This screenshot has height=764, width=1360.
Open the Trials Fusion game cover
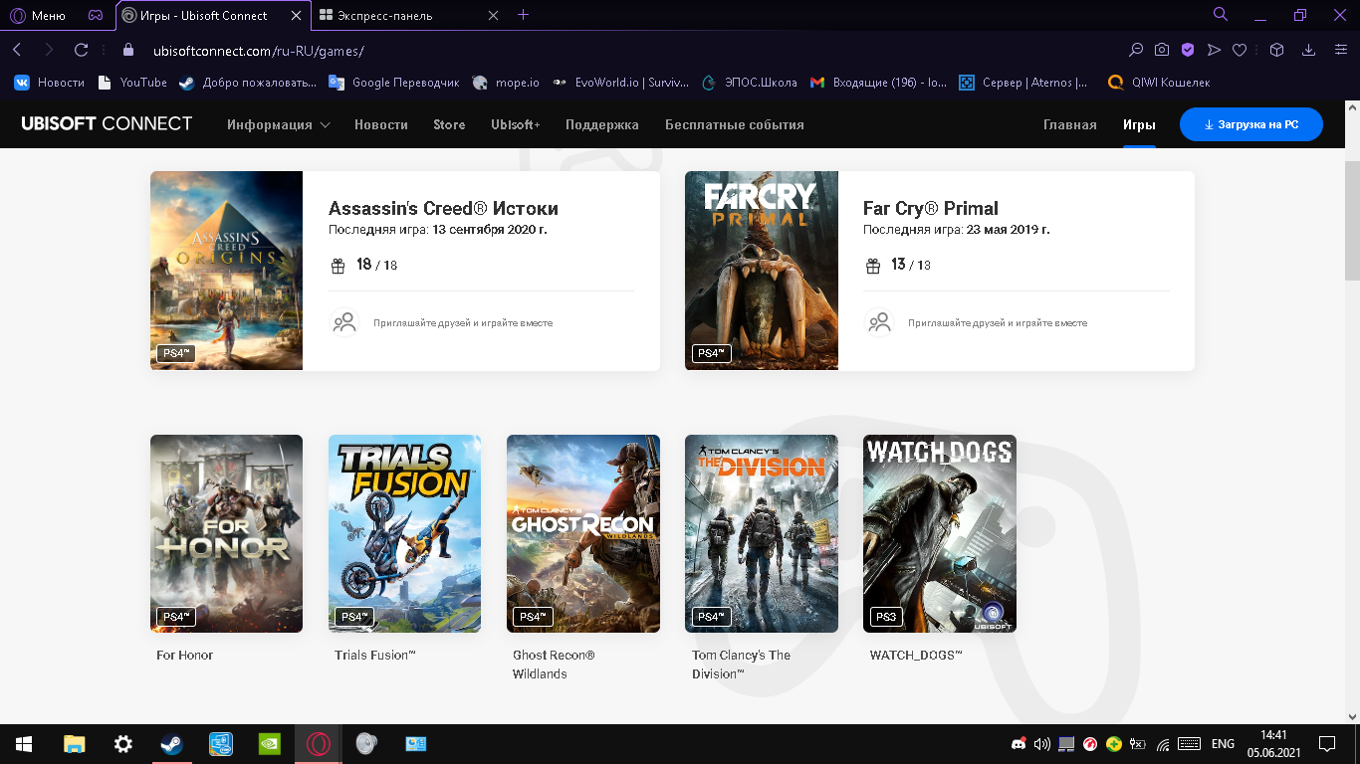[x=404, y=533]
